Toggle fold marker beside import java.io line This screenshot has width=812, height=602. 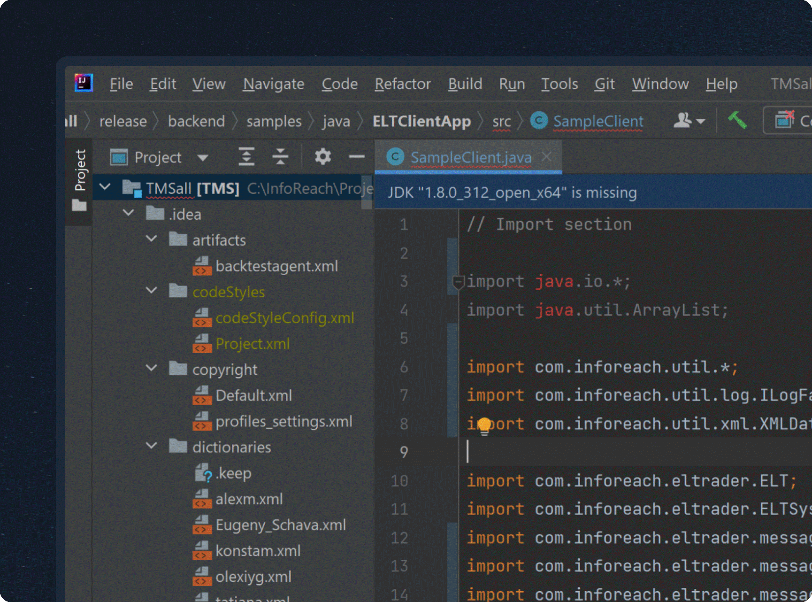458,282
